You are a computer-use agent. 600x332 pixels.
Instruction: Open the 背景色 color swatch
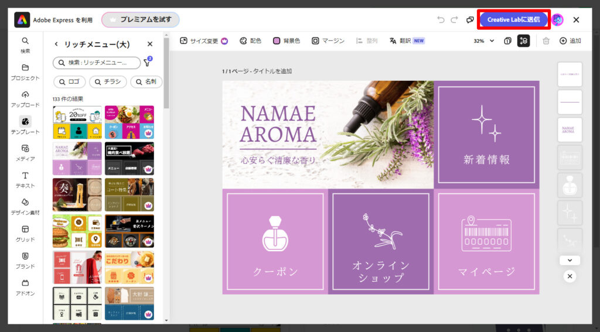(287, 41)
